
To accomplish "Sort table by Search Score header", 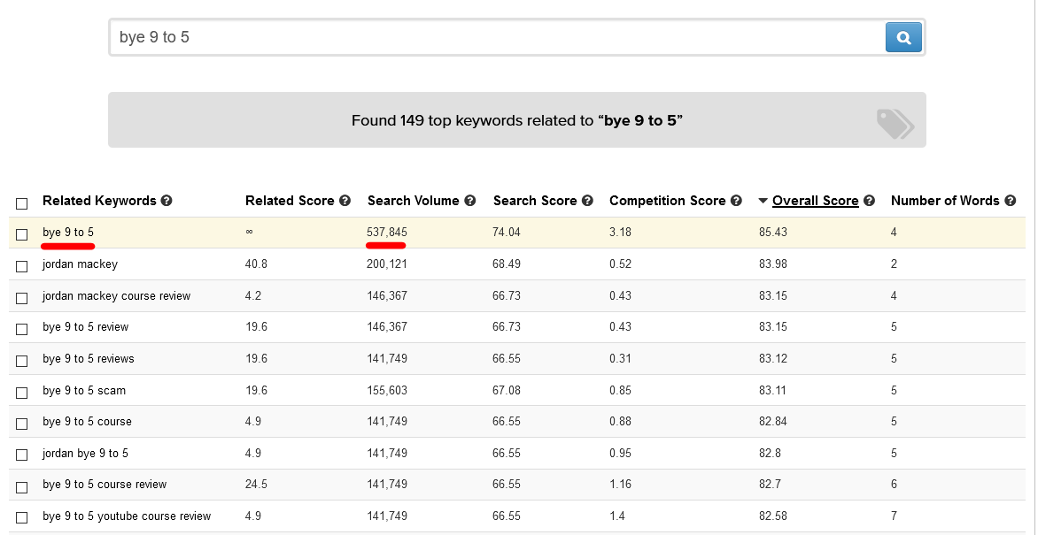I will click(535, 201).
